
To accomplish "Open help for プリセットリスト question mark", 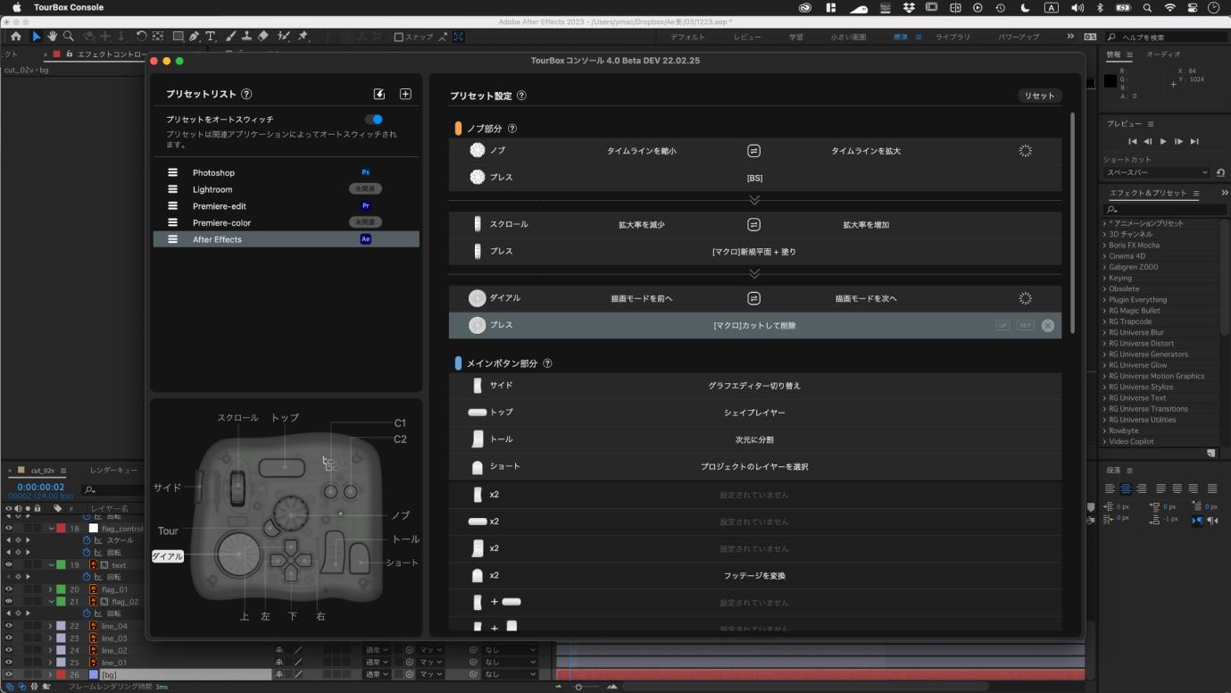I will 246,94.
